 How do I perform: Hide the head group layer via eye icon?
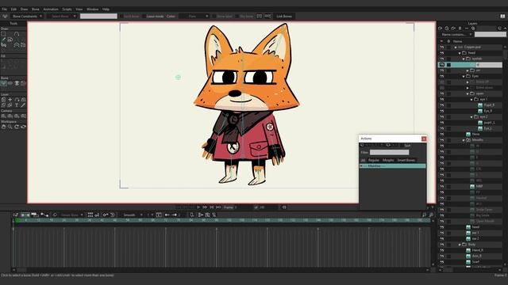coord(441,53)
